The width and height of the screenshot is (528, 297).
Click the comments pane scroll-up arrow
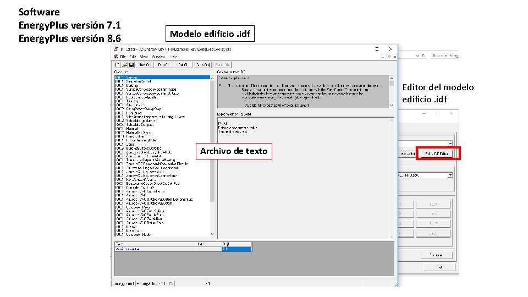tap(391, 78)
